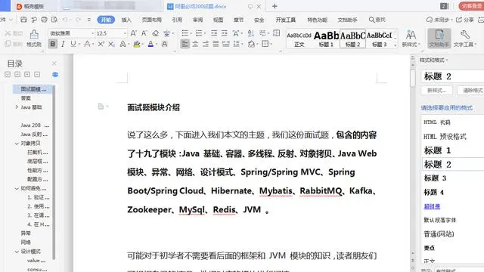Click the borders grid icon
The height and width of the screenshot is (272, 484).
[x=265, y=44]
